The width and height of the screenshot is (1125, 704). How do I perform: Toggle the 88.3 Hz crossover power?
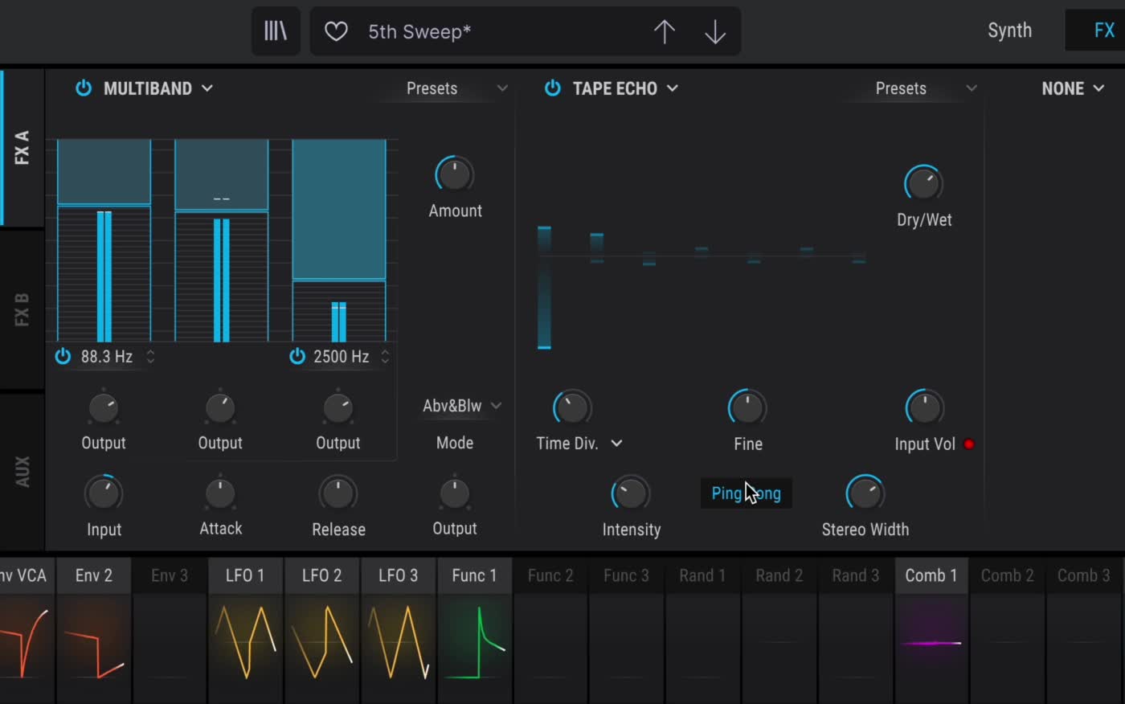point(63,356)
